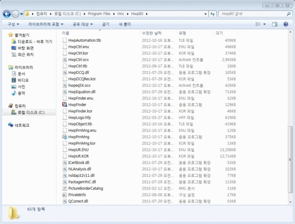Click the change view icon in toolbar
Image resolution: width=295 pixels, height=224 pixels.
pos(258,24)
